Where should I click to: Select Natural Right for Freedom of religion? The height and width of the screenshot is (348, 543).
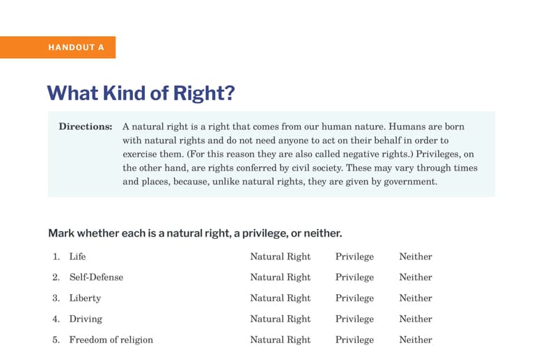(x=281, y=340)
